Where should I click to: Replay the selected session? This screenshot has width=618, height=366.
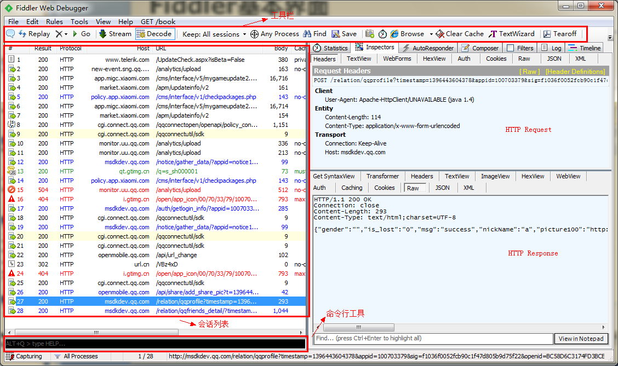pos(35,34)
